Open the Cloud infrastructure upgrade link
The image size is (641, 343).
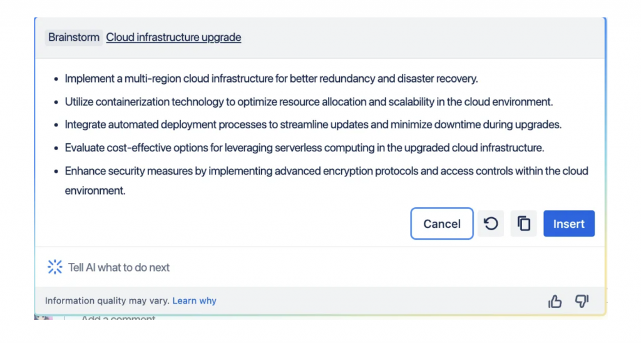(173, 38)
